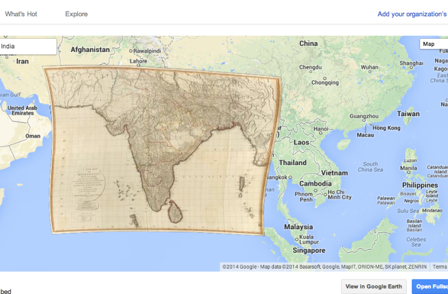The width and height of the screenshot is (448, 294).
Task: Click the Luzon island label
Action: click(411, 161)
